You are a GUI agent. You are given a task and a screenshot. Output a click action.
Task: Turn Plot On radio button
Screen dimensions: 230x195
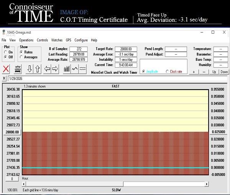click(5, 52)
